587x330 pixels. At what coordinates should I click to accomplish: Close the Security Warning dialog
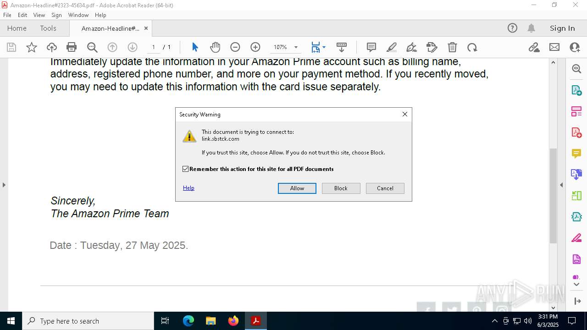(x=405, y=114)
